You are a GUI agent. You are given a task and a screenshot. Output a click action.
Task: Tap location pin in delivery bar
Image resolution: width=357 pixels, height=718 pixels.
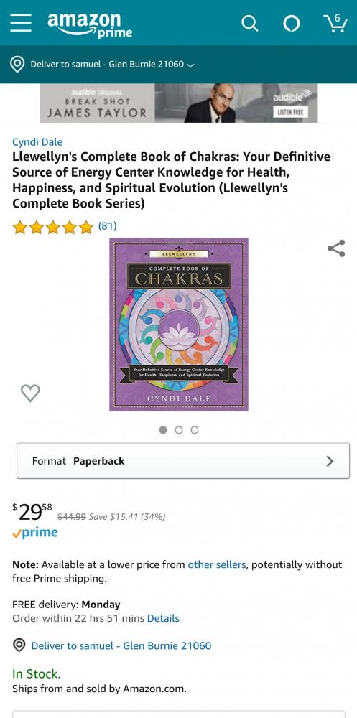(x=17, y=65)
